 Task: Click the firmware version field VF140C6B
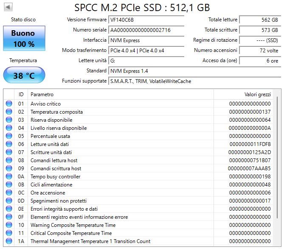pyautogui.click(x=146, y=20)
